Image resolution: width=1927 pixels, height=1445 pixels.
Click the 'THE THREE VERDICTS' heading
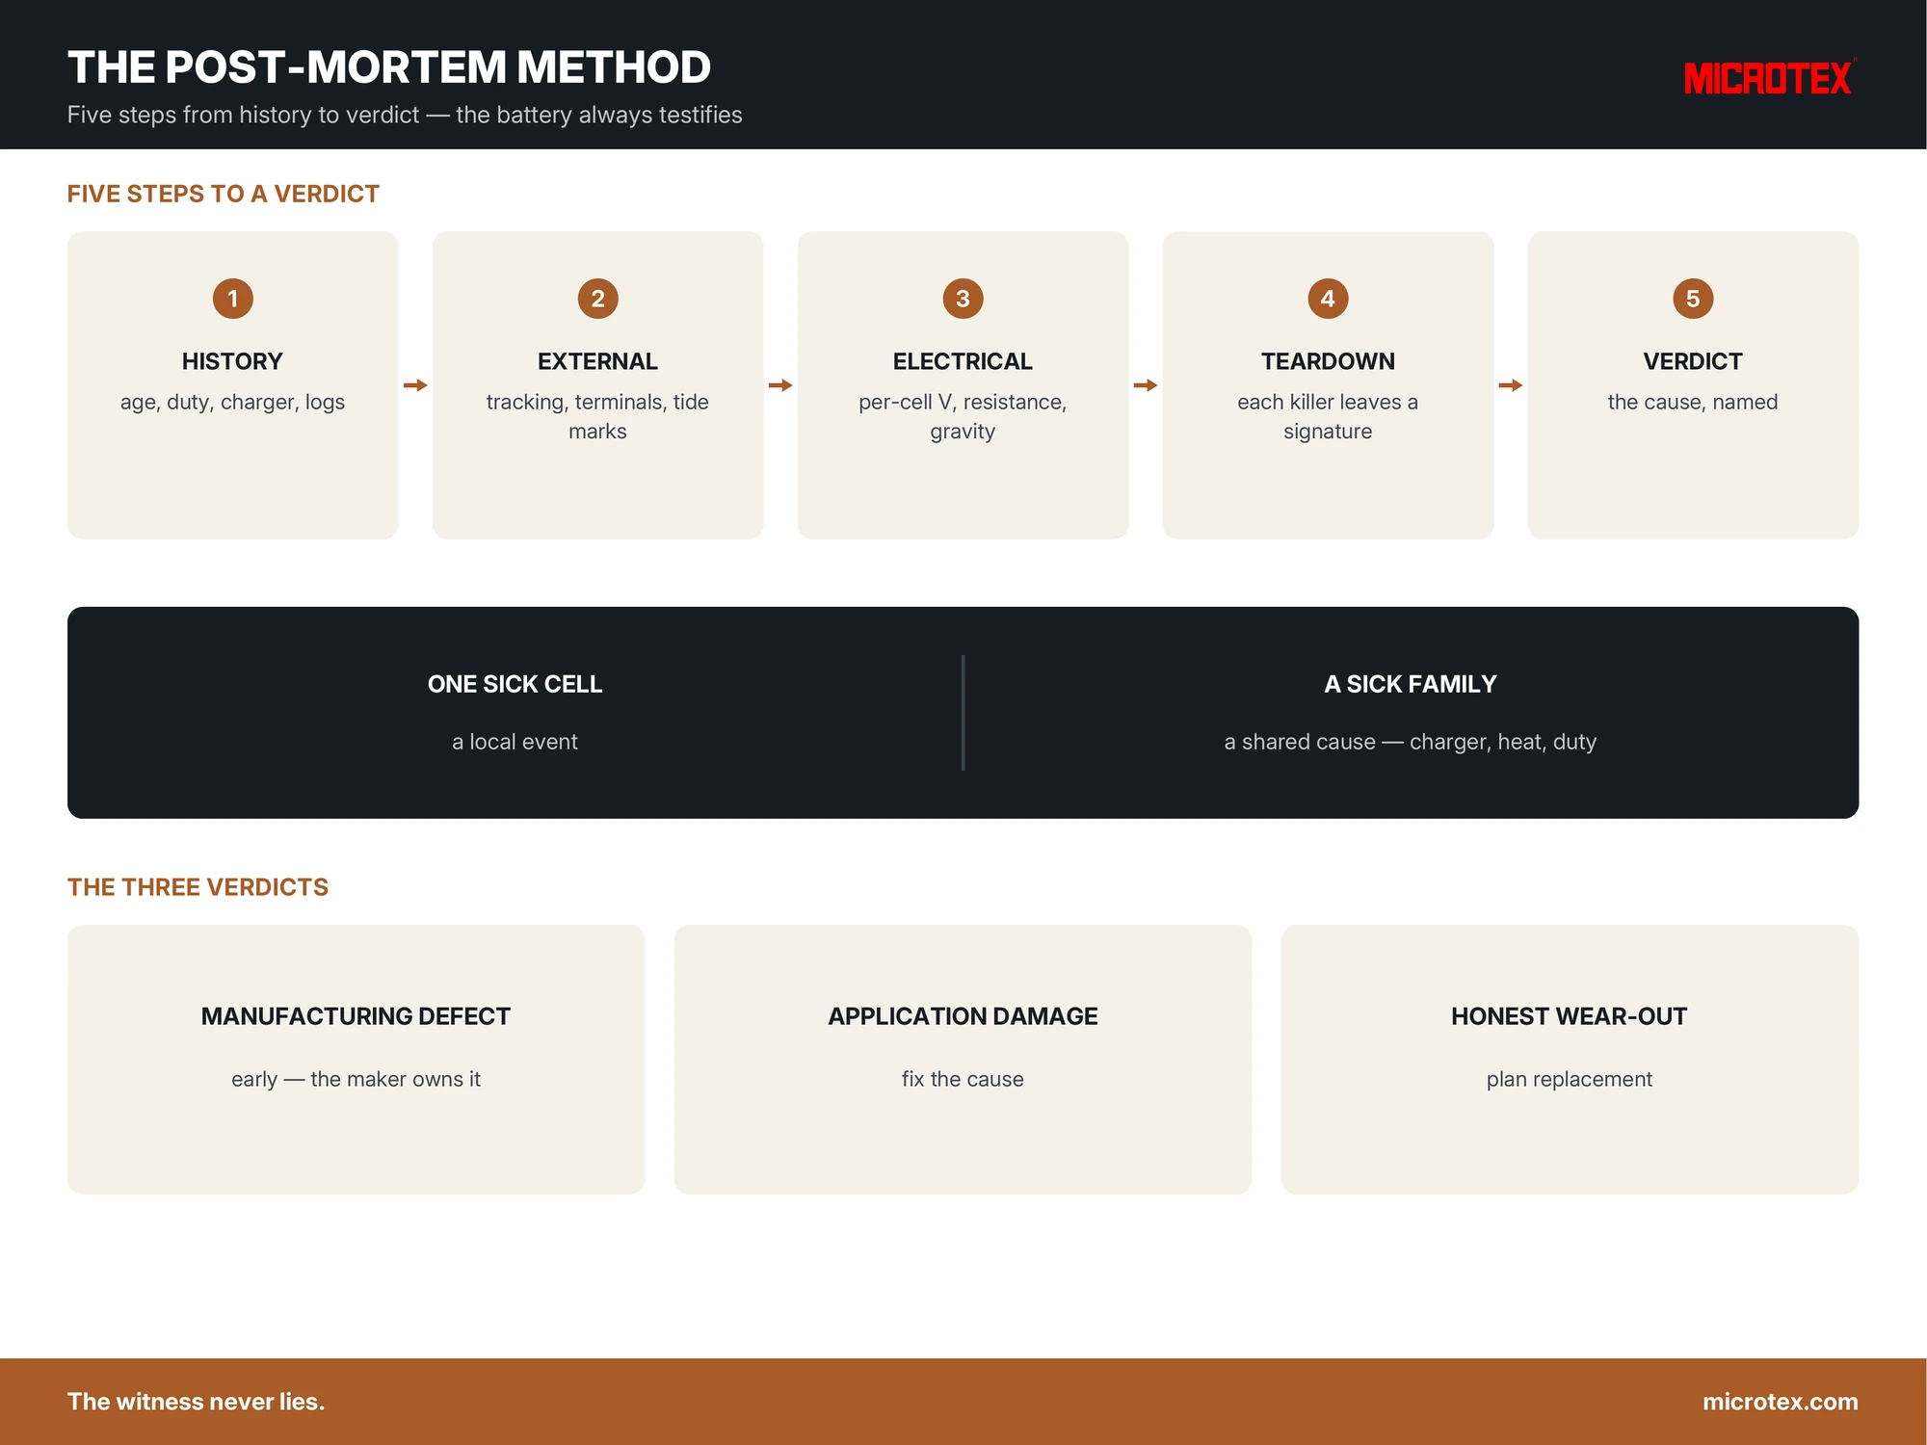click(x=198, y=887)
